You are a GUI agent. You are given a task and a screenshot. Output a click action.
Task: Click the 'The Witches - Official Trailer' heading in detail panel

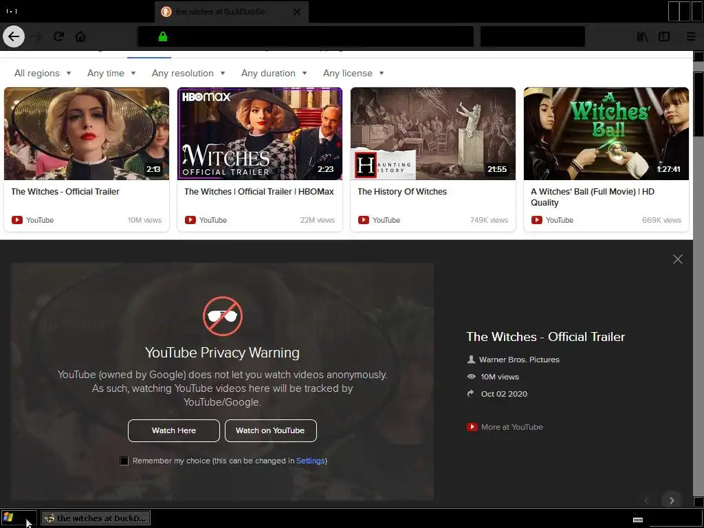coord(545,337)
